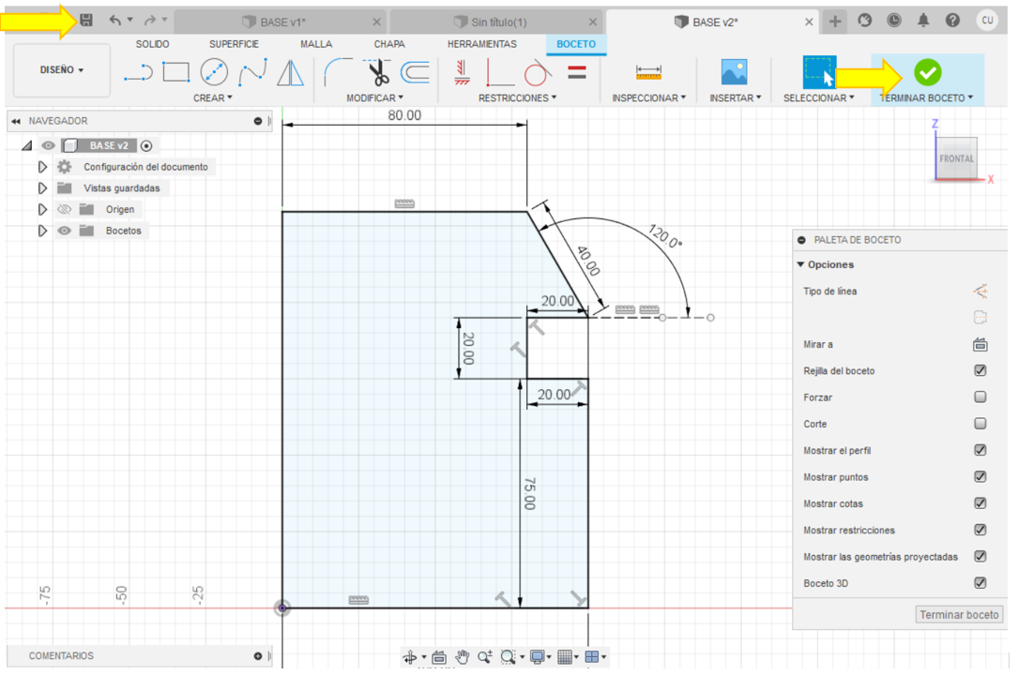This screenshot has height=675, width=1018.
Task: Select the Trim scissors tool
Action: pos(377,72)
